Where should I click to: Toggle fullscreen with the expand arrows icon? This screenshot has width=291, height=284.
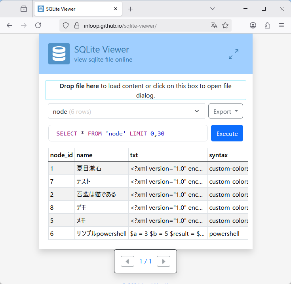[x=234, y=54]
